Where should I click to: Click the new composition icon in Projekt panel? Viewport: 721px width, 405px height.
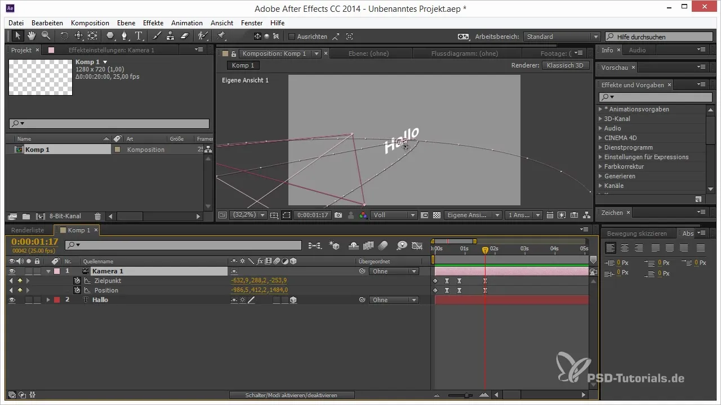41,216
